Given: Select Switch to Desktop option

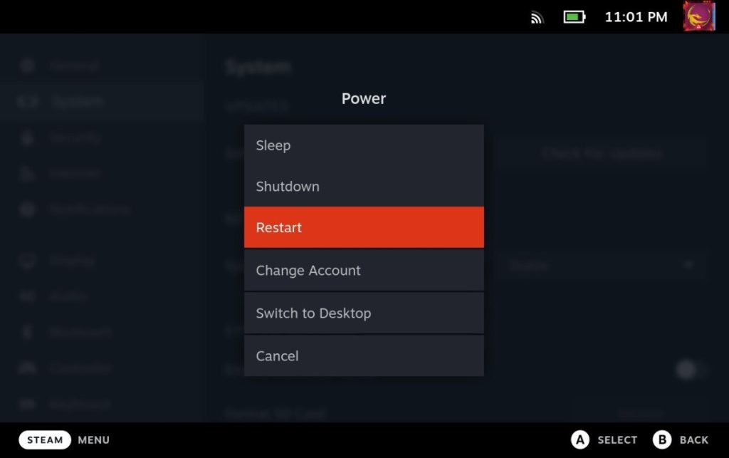Looking at the screenshot, I should click(364, 313).
